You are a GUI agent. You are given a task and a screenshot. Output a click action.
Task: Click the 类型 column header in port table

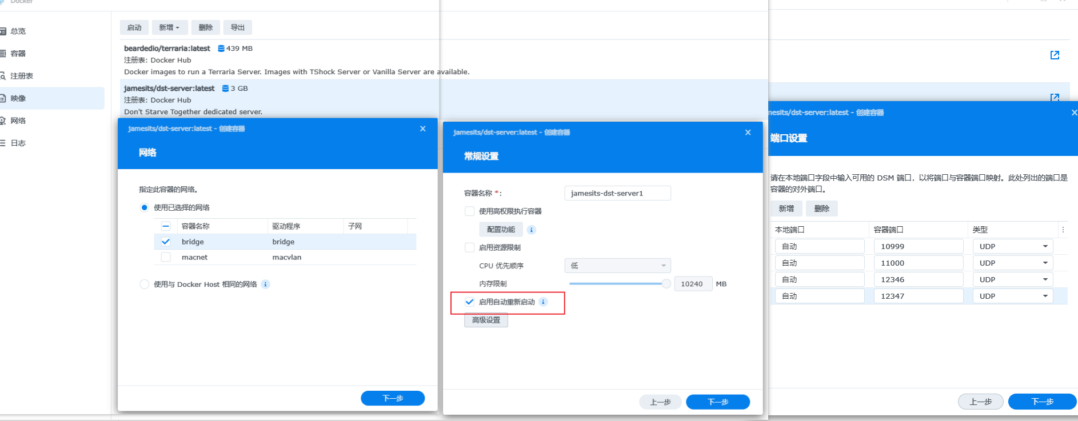pos(1013,230)
